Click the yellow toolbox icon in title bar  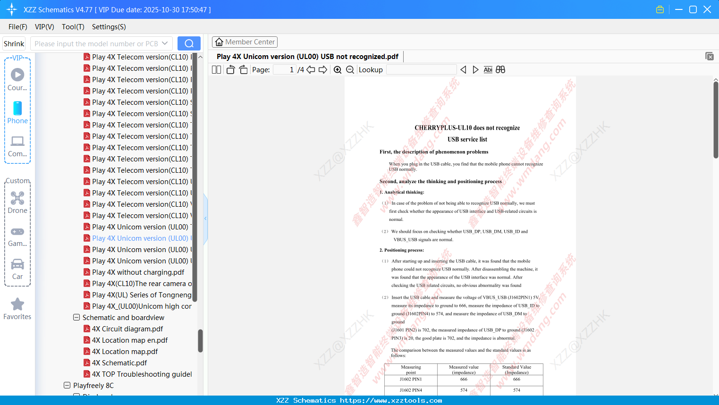pyautogui.click(x=660, y=9)
